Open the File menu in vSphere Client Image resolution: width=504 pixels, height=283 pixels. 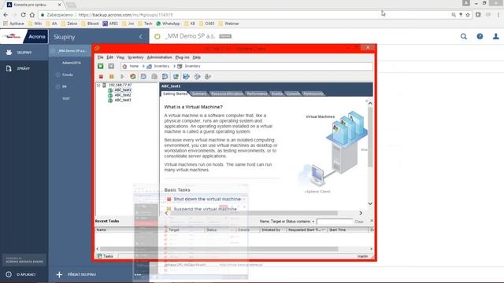[x=100, y=57]
